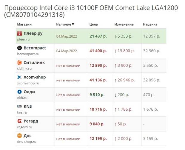Sort by the Наценка column header

tap(150, 24)
